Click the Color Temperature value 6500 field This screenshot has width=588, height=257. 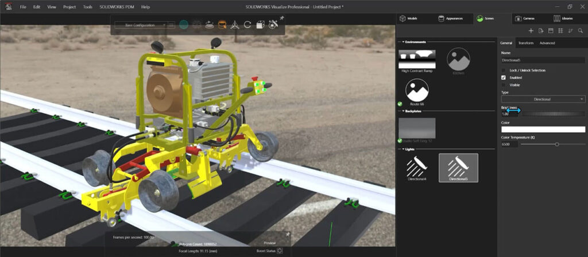(x=510, y=144)
